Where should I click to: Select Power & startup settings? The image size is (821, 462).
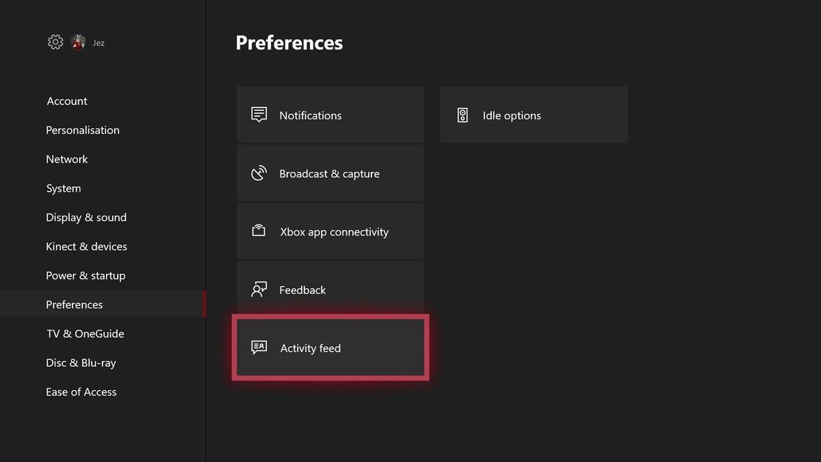pyautogui.click(x=86, y=275)
